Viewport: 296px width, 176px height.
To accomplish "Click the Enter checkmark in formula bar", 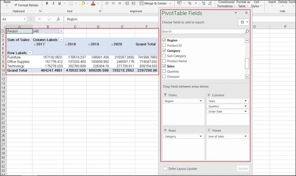I will 49,19.
